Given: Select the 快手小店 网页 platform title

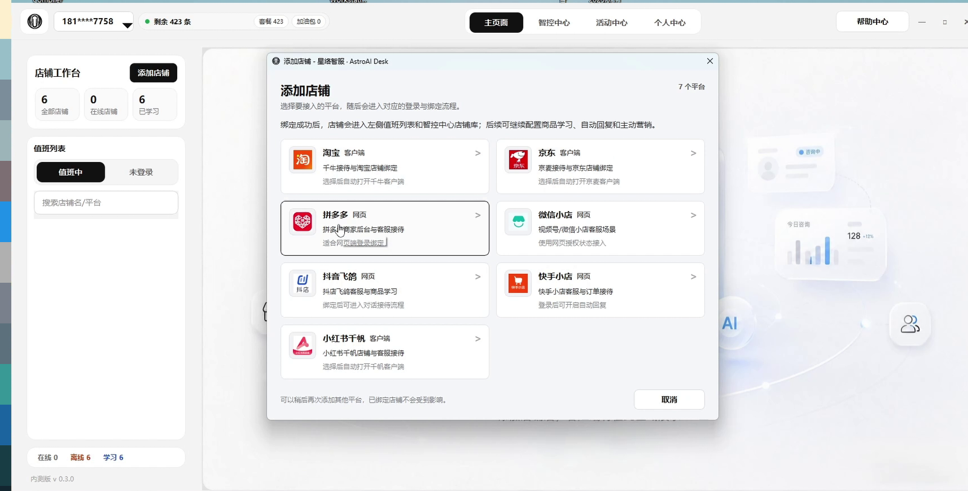Looking at the screenshot, I should pos(564,276).
